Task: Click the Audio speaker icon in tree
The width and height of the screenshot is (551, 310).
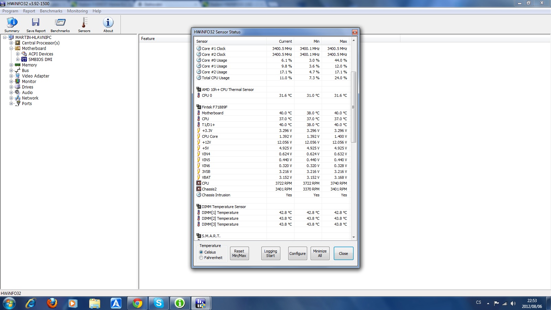Action: 18,92
